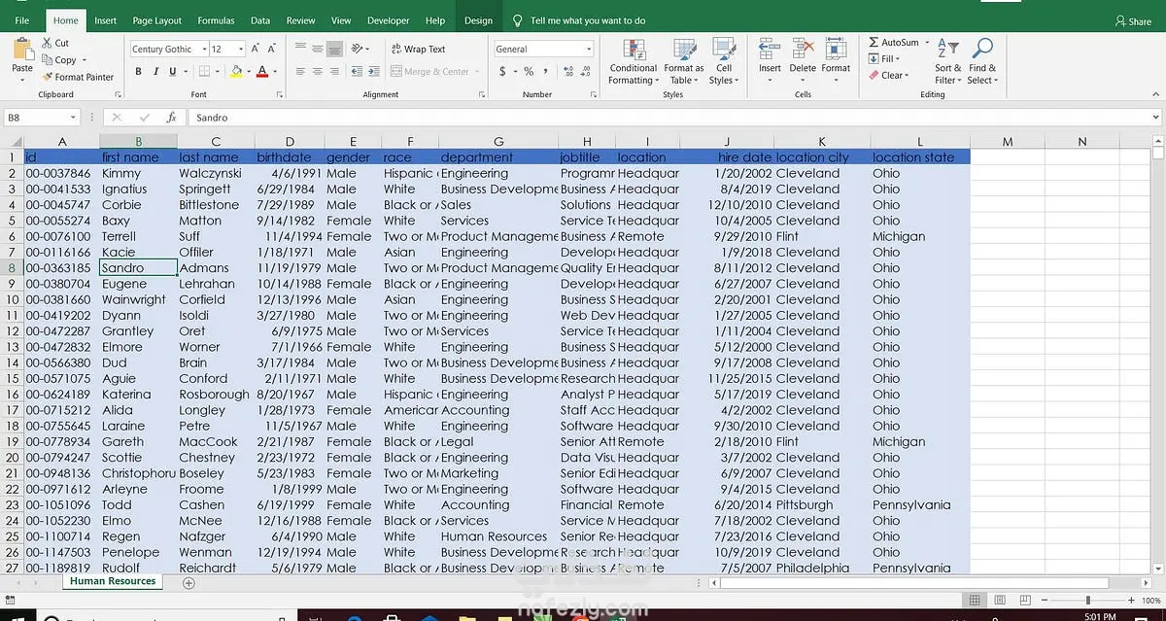
Task: Toggle Underline formatting
Action: tap(173, 72)
